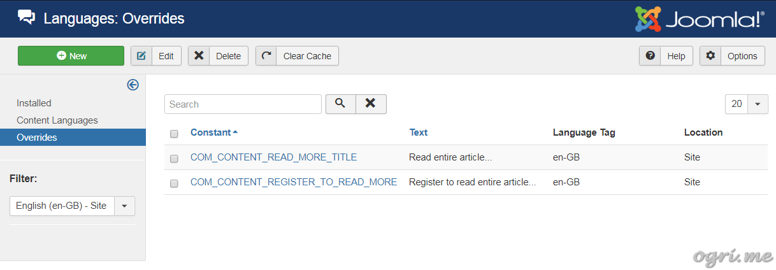776x270 pixels.
Task: Click the Edit pencil icon
Action: tap(141, 55)
